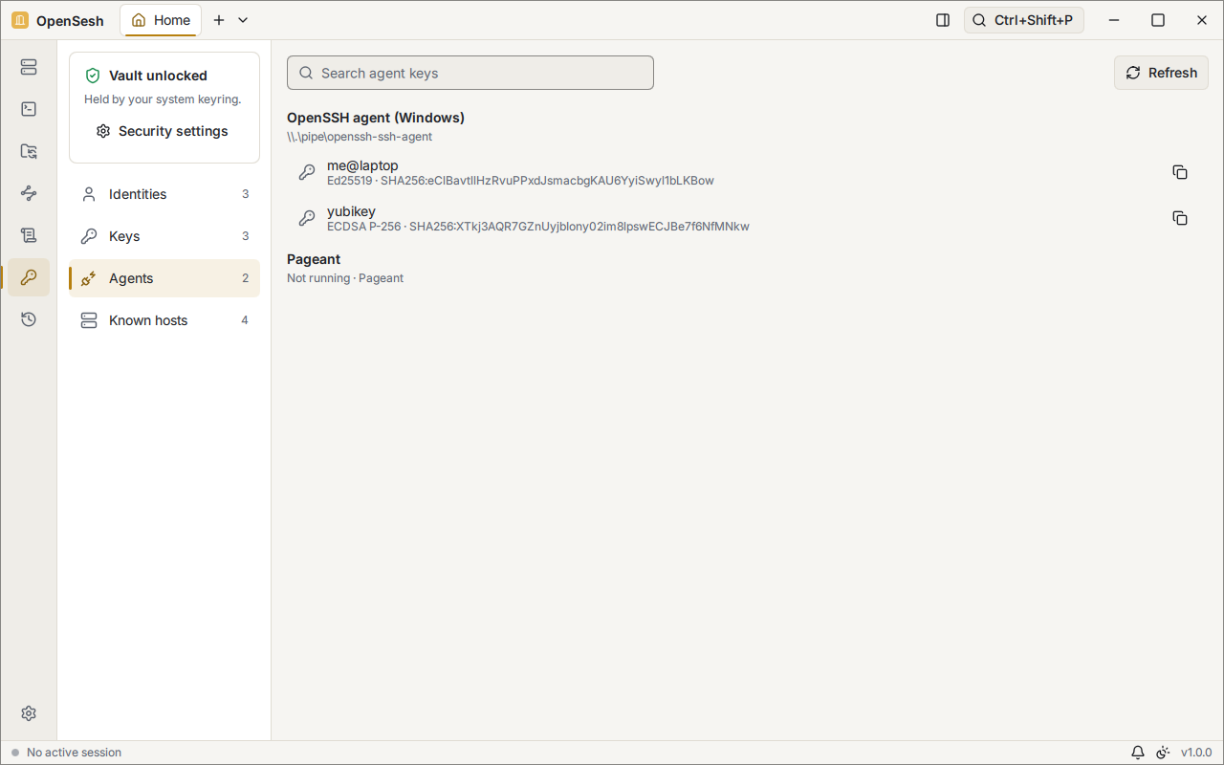Refresh the agent keys list
This screenshot has width=1224, height=765.
(x=1161, y=73)
